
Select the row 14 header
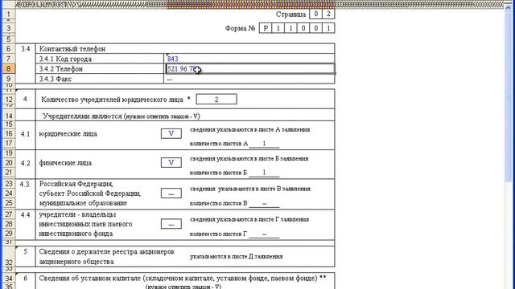tap(8, 116)
